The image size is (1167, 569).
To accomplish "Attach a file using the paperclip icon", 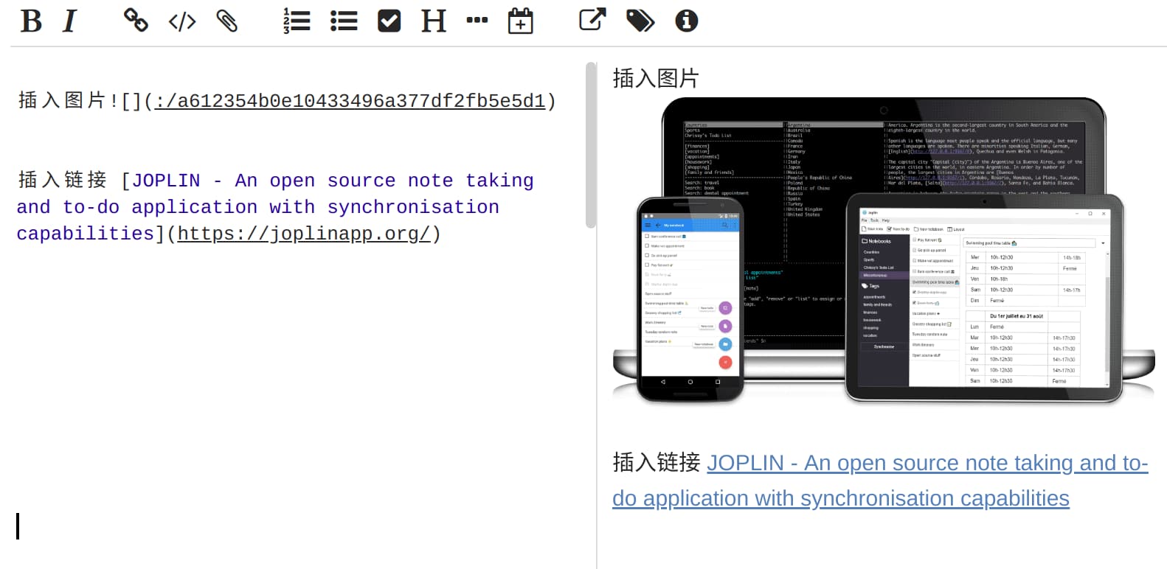I will point(227,21).
